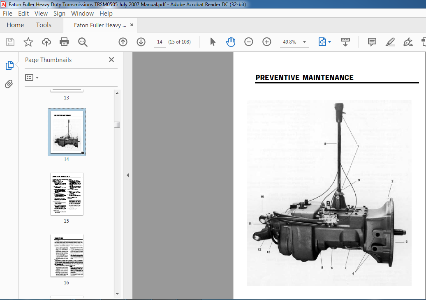Click the cloud upload icon
The width and height of the screenshot is (426, 300).
point(46,42)
